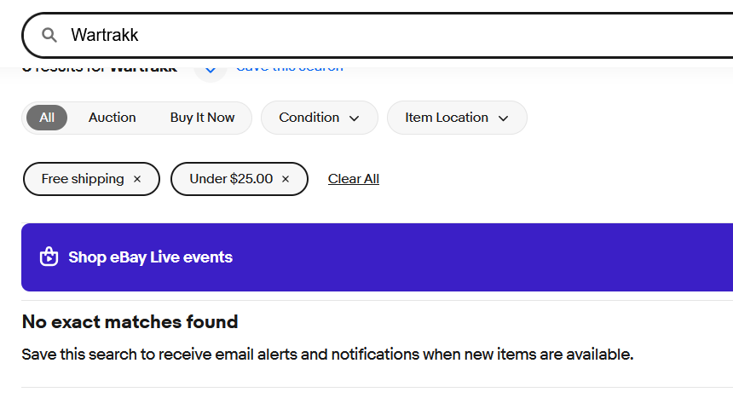Open the Save this search link
This screenshot has height=398, width=733.
coord(290,69)
